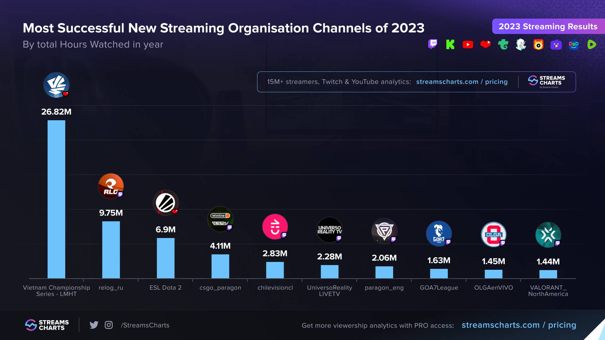
Task: Click the green Trovo platform icon
Action: point(503,44)
